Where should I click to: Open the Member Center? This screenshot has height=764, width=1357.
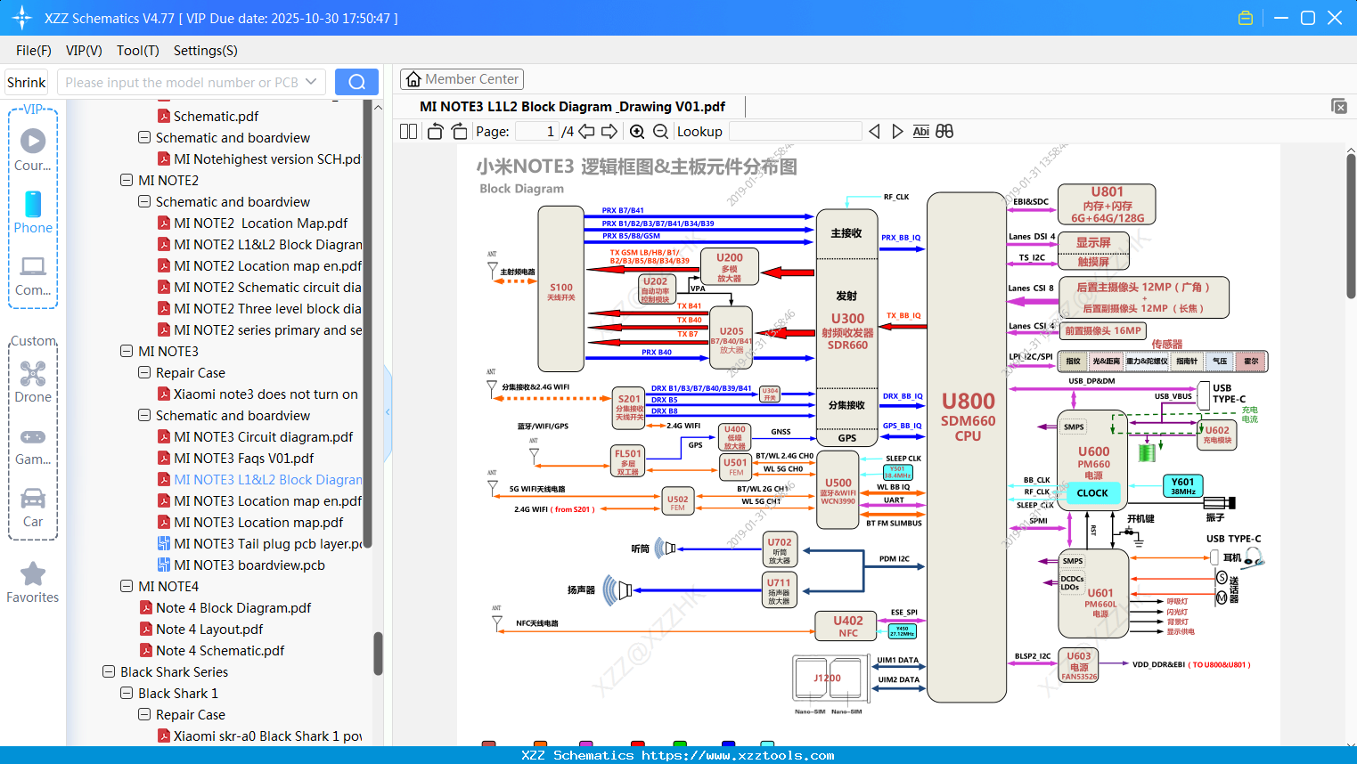(462, 78)
